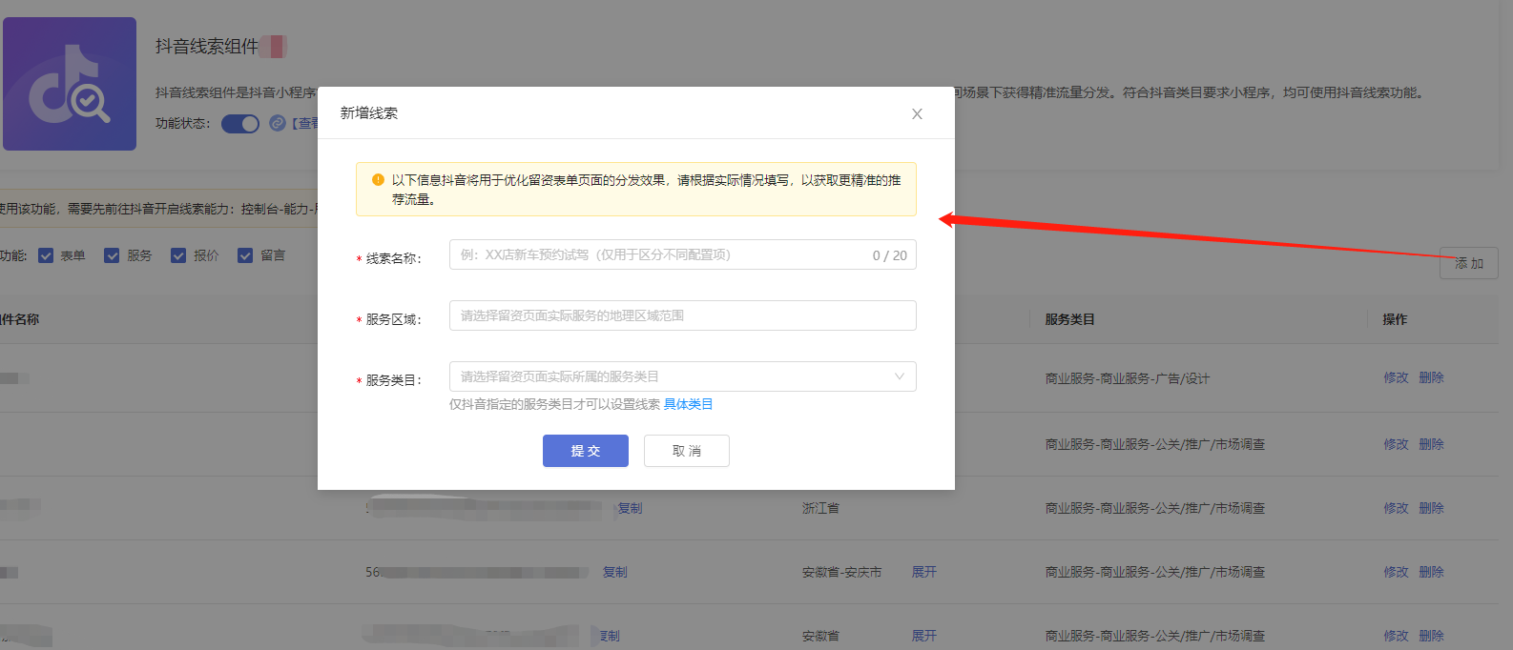Click 修改 in the 广告/设计 row
Viewport: 1513px width, 650px height.
(1396, 377)
